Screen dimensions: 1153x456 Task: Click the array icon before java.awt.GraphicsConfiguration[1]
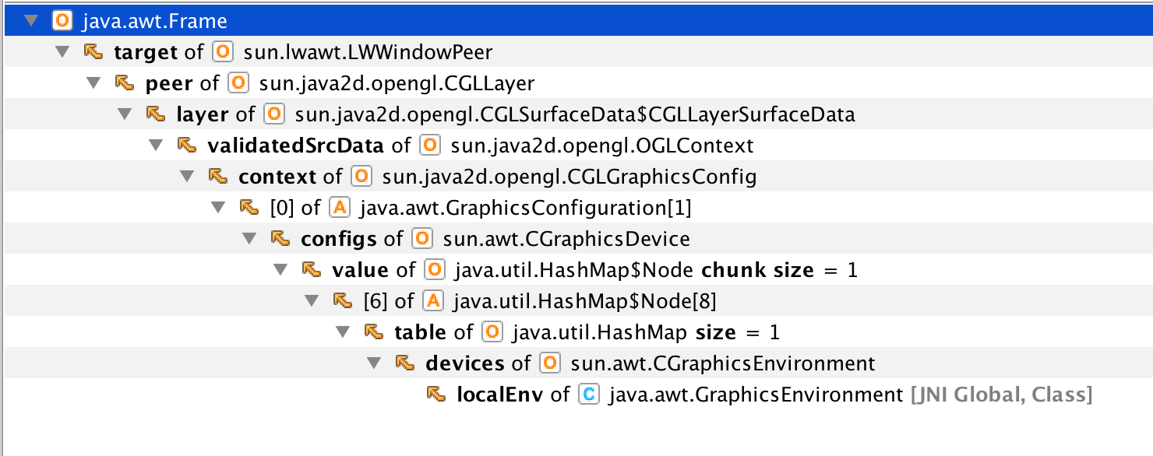click(339, 208)
